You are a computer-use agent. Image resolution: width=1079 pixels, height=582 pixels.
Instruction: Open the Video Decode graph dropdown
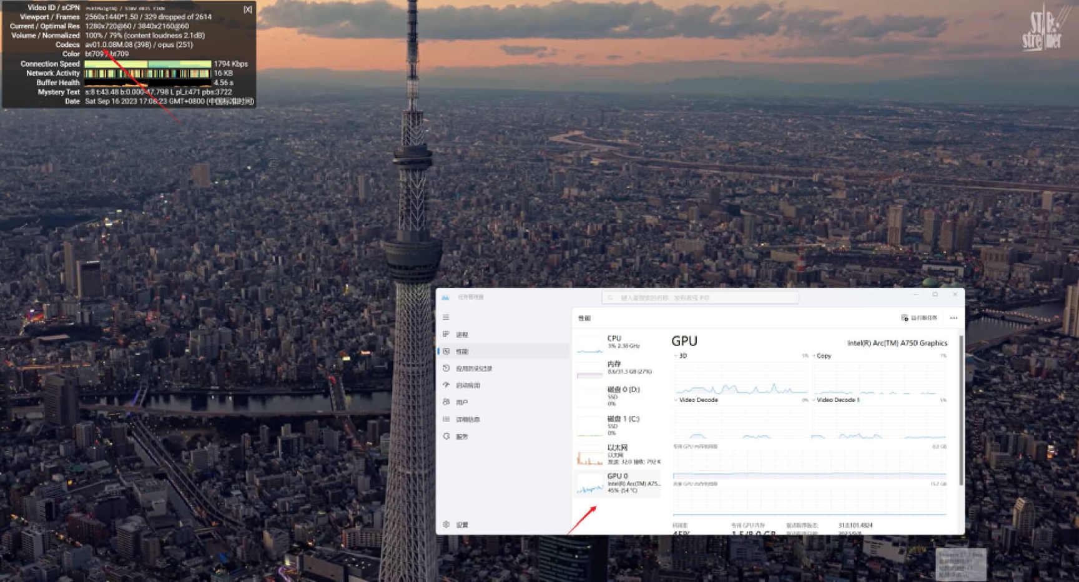tap(696, 400)
